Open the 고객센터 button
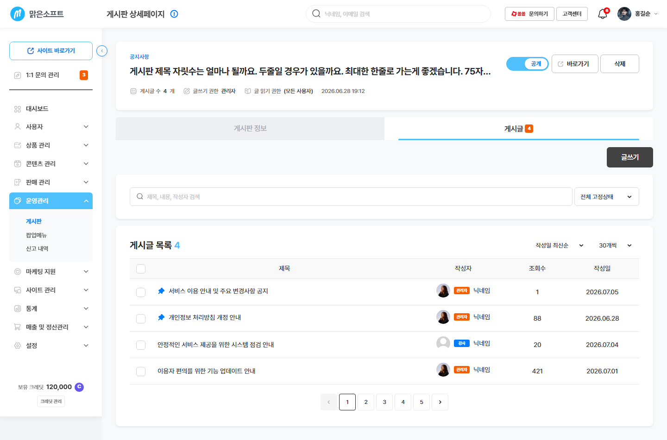Viewport: 667px width, 440px height. pyautogui.click(x=572, y=14)
